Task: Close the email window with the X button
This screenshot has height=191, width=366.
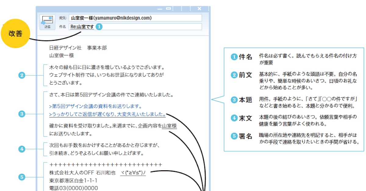Action: point(199,9)
